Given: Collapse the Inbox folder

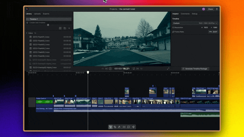Looking at the screenshot, I should coord(27,33).
